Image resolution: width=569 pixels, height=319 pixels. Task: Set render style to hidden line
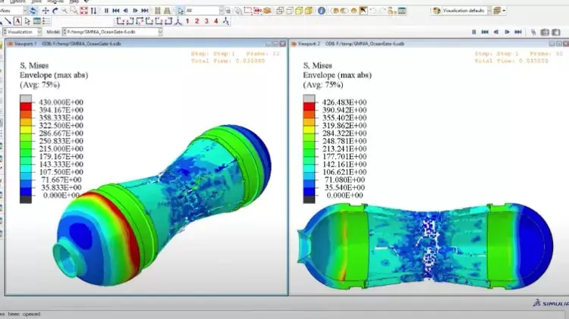tap(290, 11)
